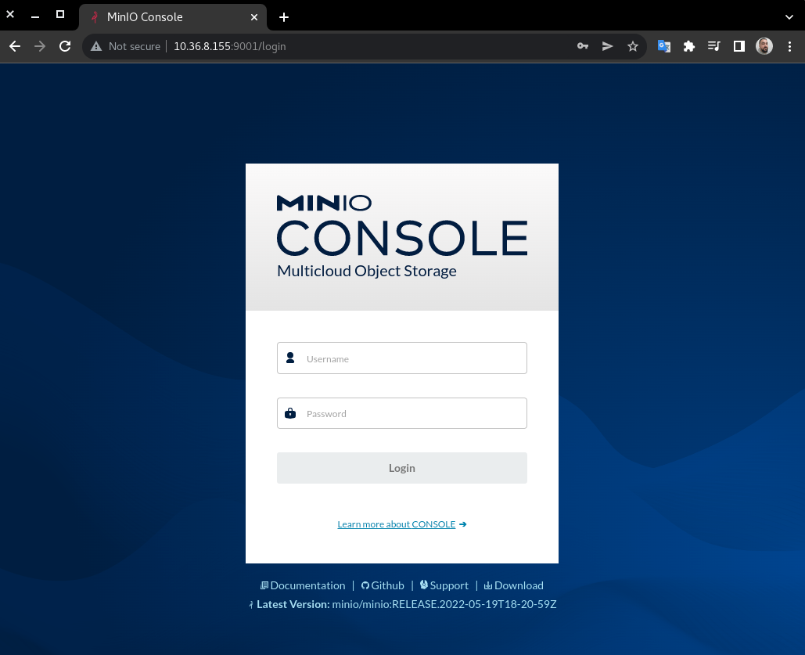Open the Extensions puzzle piece menu
Image resolution: width=805 pixels, height=655 pixels.
coord(689,46)
